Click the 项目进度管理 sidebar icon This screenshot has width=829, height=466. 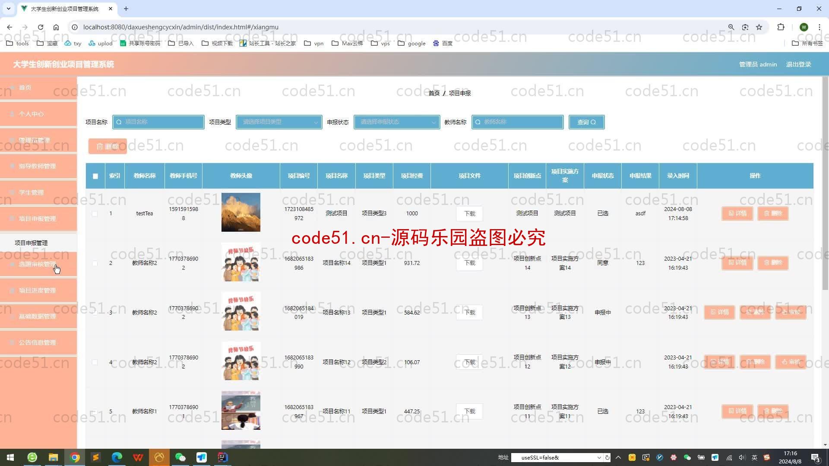coord(37,290)
